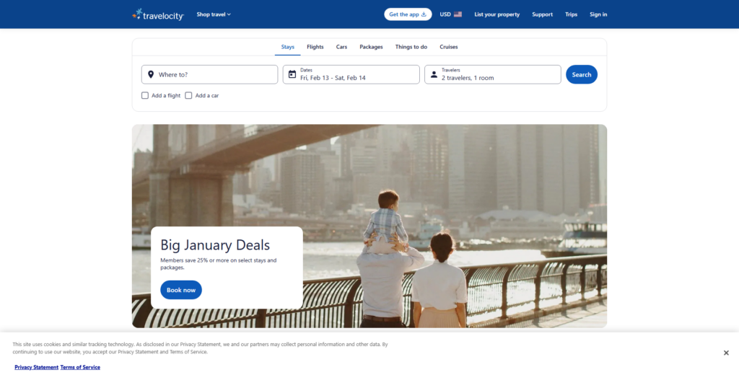Open the Privacy Statement link

pos(36,367)
